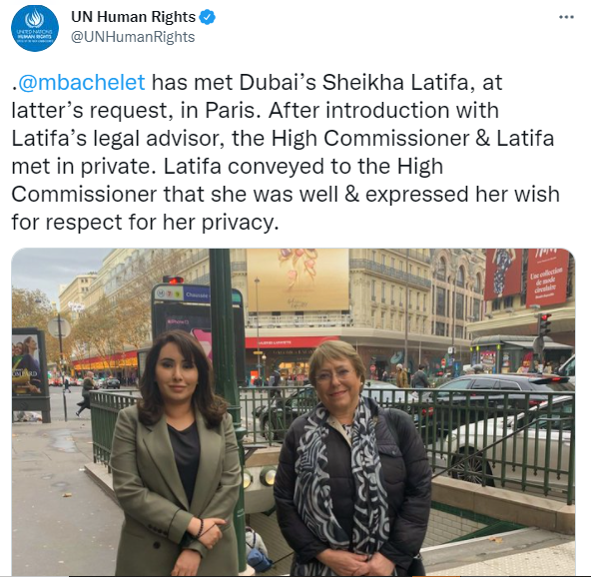Click the red traffic light at right
Viewport: 591px width, 577px height.
click(x=544, y=323)
